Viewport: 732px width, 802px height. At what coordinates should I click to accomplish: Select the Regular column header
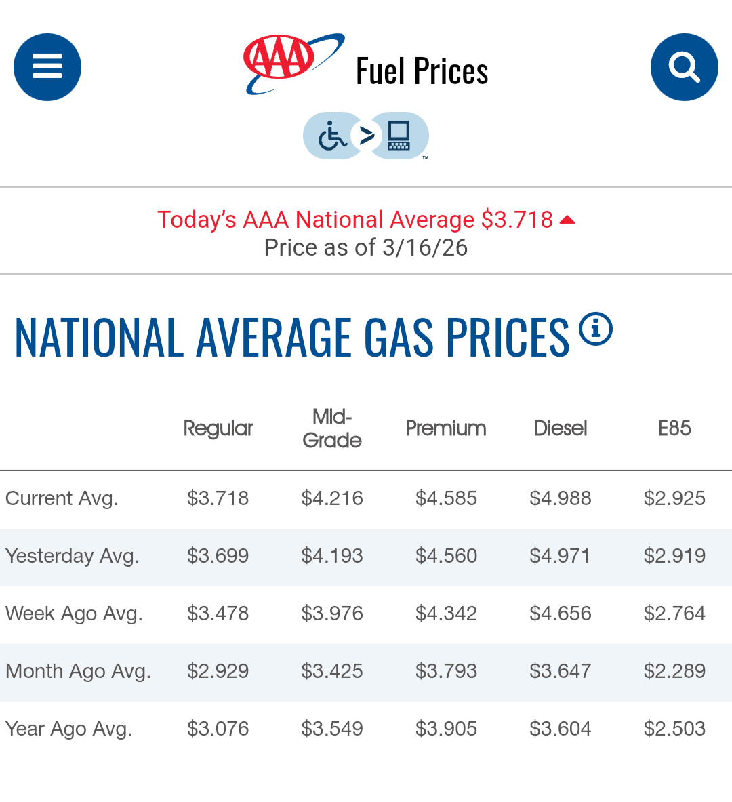click(218, 428)
